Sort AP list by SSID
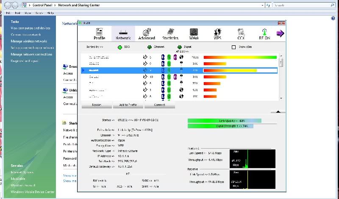Image resolution: width=339 pixels, height=199 pixels. click(120, 47)
